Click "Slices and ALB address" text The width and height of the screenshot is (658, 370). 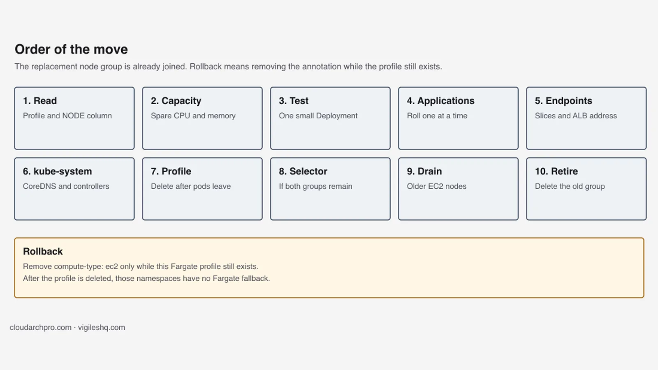pos(576,116)
